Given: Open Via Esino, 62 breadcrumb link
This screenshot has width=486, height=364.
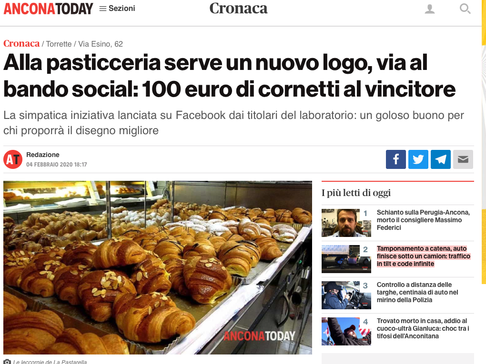Looking at the screenshot, I should [x=101, y=44].
